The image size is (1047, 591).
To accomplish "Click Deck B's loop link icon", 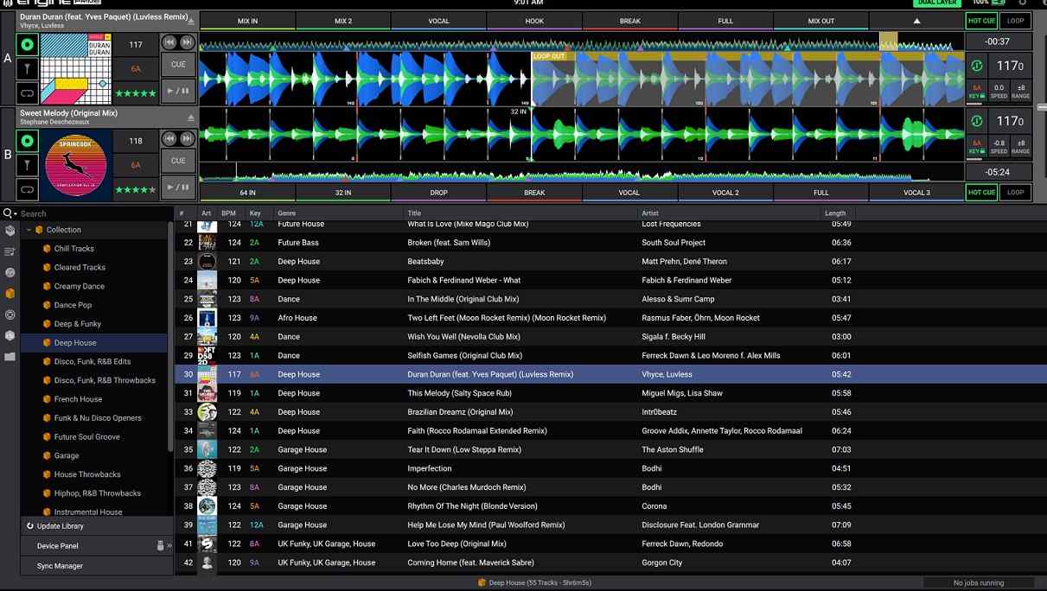I will (x=28, y=188).
